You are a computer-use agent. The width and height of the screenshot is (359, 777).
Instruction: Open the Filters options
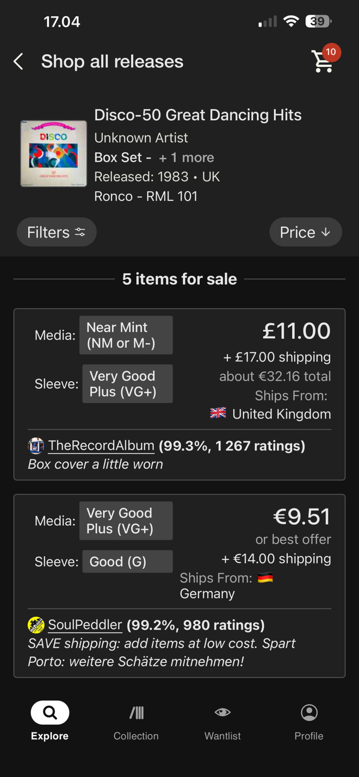(57, 232)
